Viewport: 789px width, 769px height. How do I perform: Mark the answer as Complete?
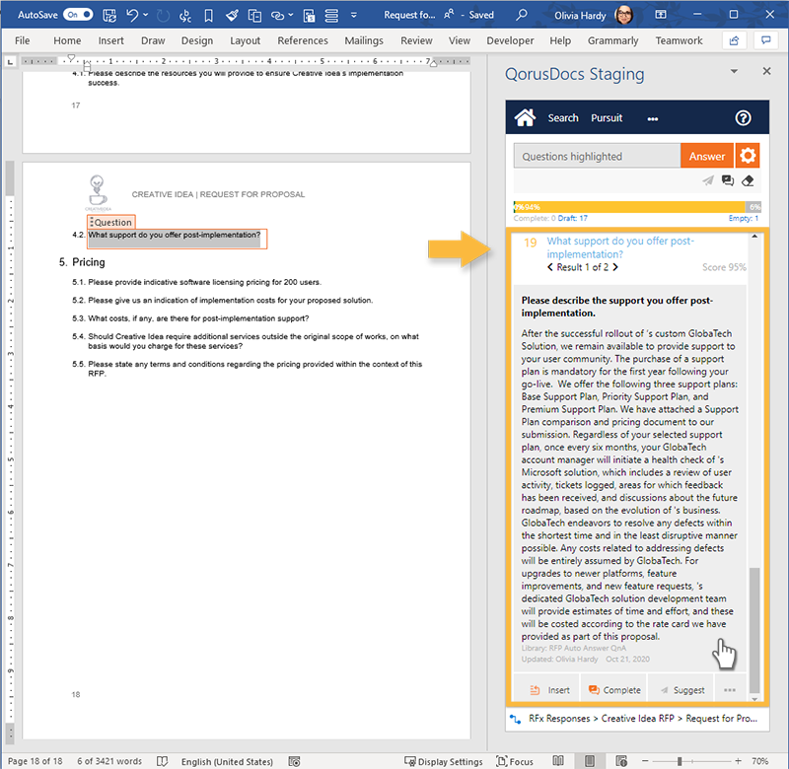pos(614,690)
